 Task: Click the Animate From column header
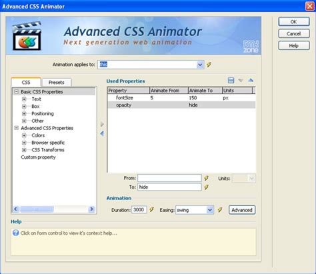point(169,91)
